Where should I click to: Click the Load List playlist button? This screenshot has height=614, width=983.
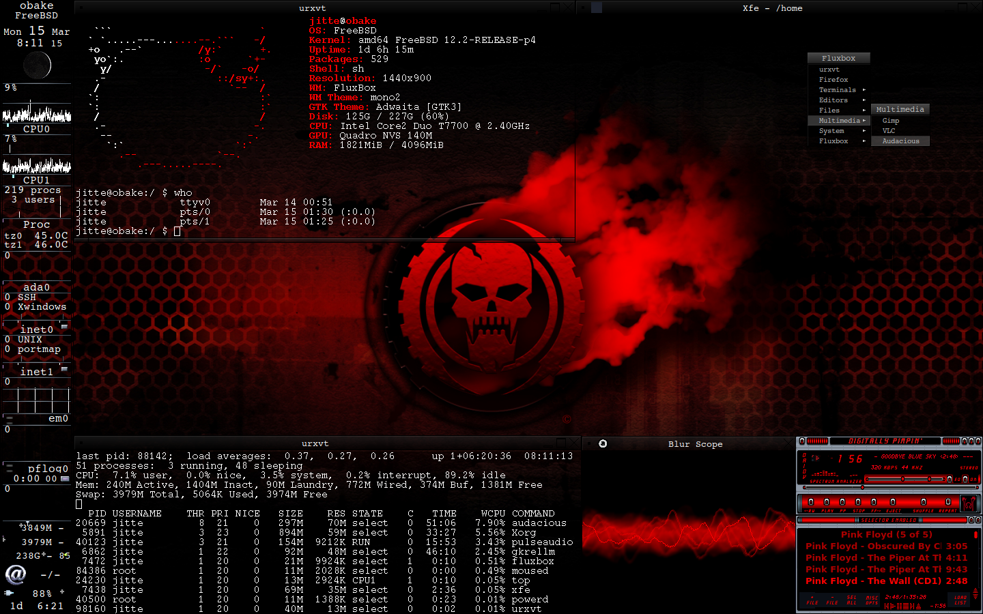[x=960, y=600]
